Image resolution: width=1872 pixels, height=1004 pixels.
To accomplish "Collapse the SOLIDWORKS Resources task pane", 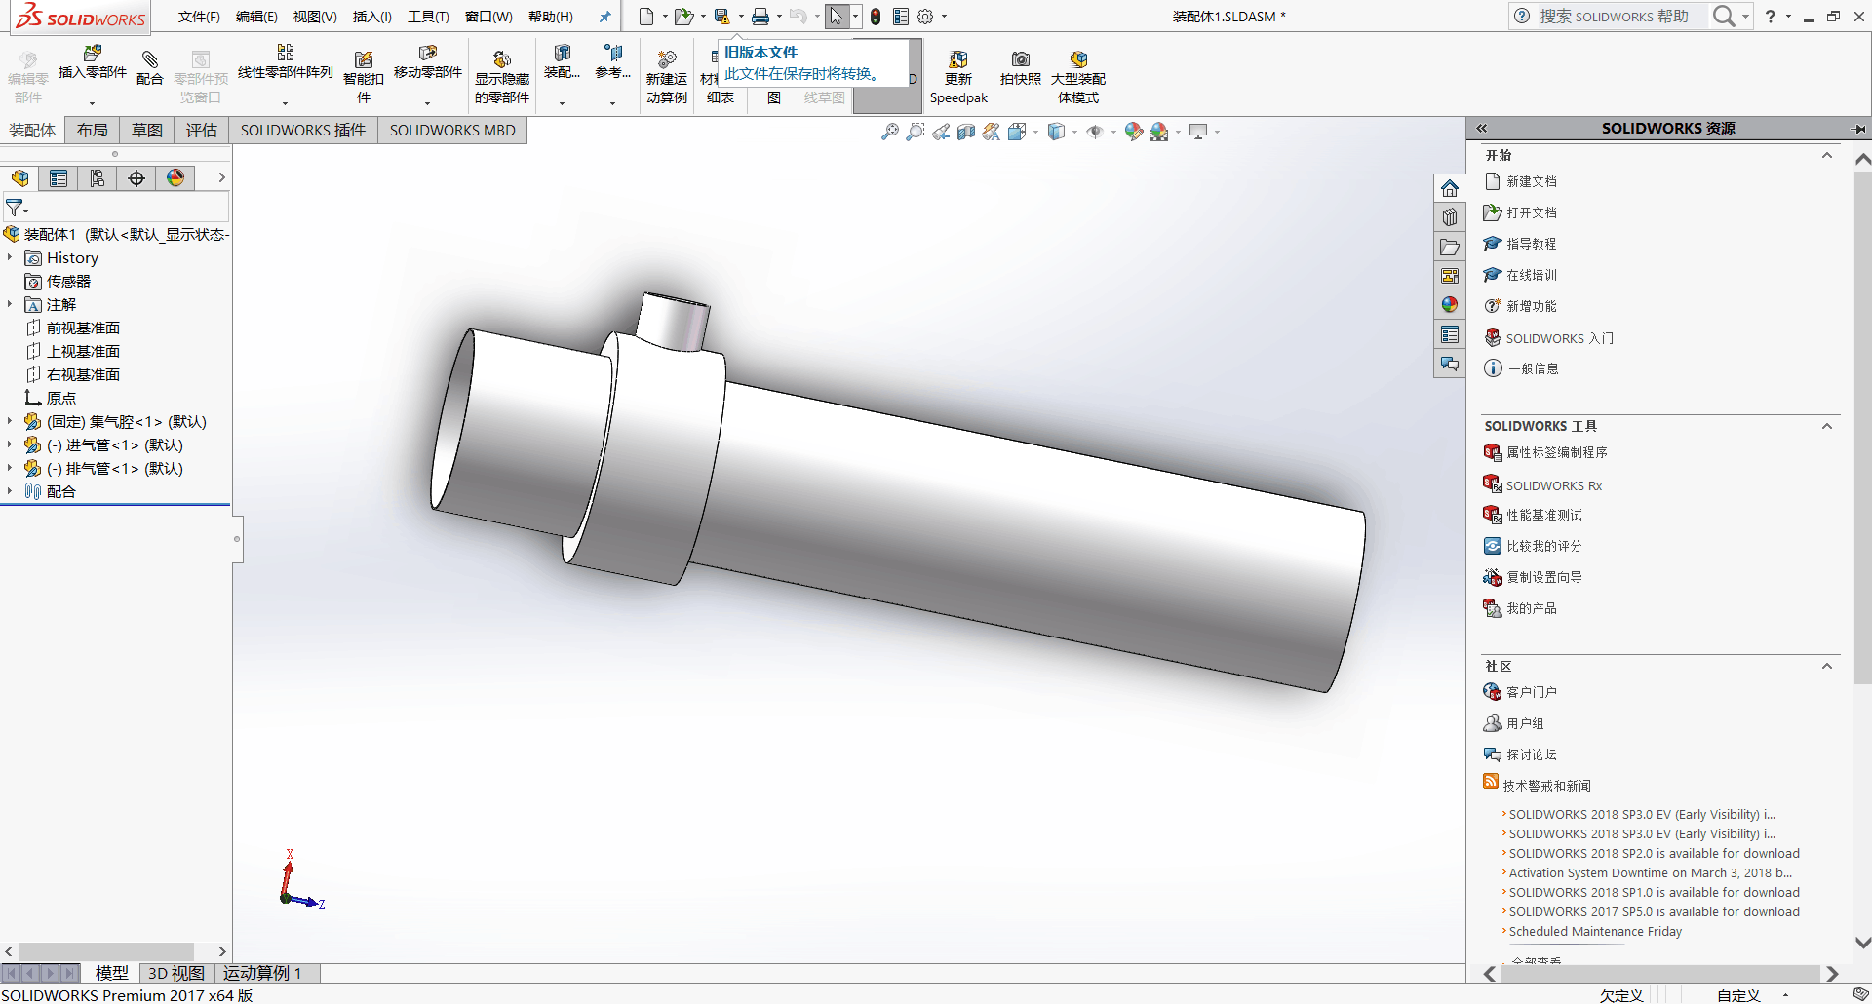I will coord(1481,129).
